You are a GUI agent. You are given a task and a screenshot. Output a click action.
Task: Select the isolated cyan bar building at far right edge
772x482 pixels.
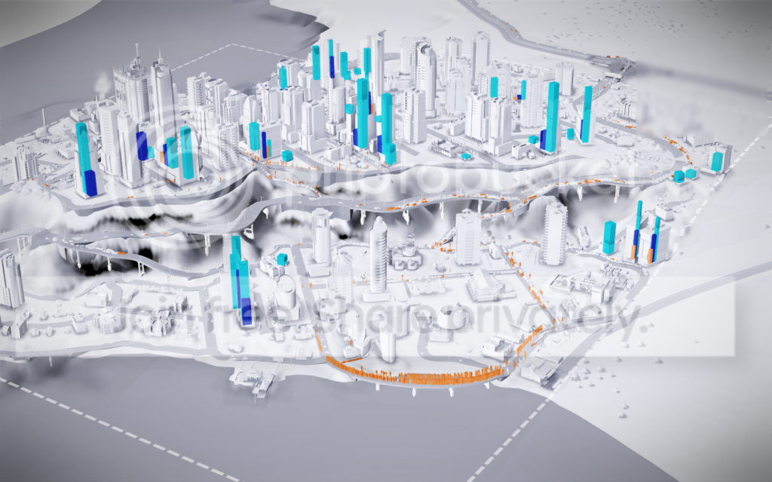click(x=717, y=161)
